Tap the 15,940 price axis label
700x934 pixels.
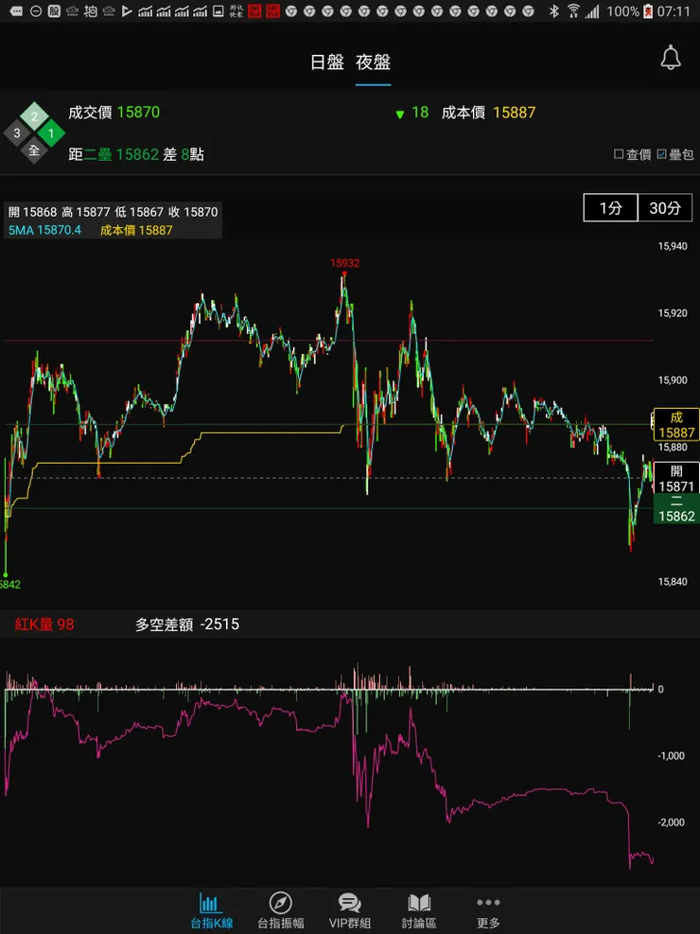pos(673,246)
